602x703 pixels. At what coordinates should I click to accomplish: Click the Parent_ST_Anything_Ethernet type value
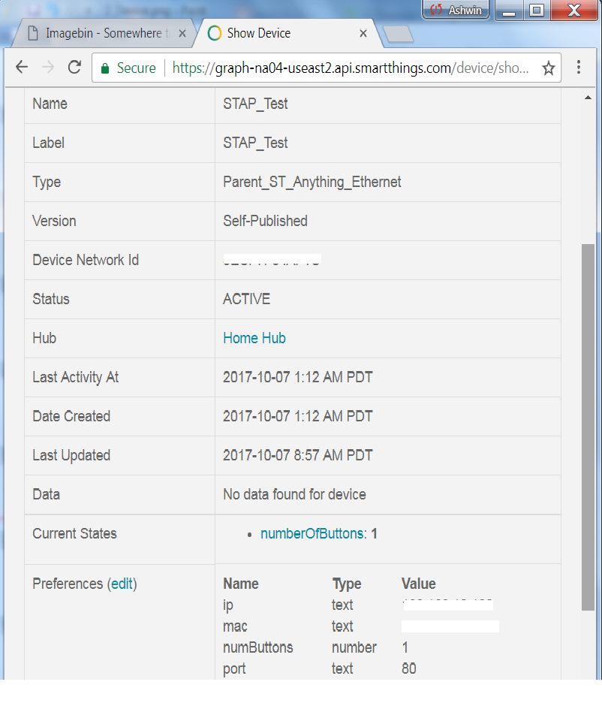tap(312, 182)
